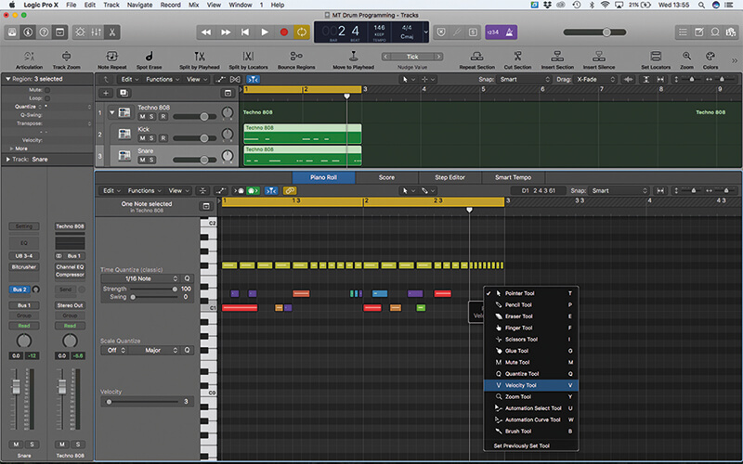The width and height of the screenshot is (743, 464).
Task: Click Split by Locators icon
Action: click(248, 60)
